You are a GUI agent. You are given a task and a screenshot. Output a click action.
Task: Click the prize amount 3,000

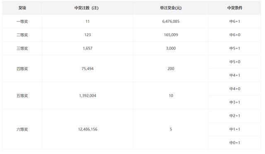tap(171, 48)
